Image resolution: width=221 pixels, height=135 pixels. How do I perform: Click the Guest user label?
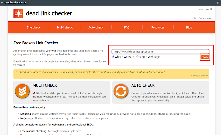[204, 9]
